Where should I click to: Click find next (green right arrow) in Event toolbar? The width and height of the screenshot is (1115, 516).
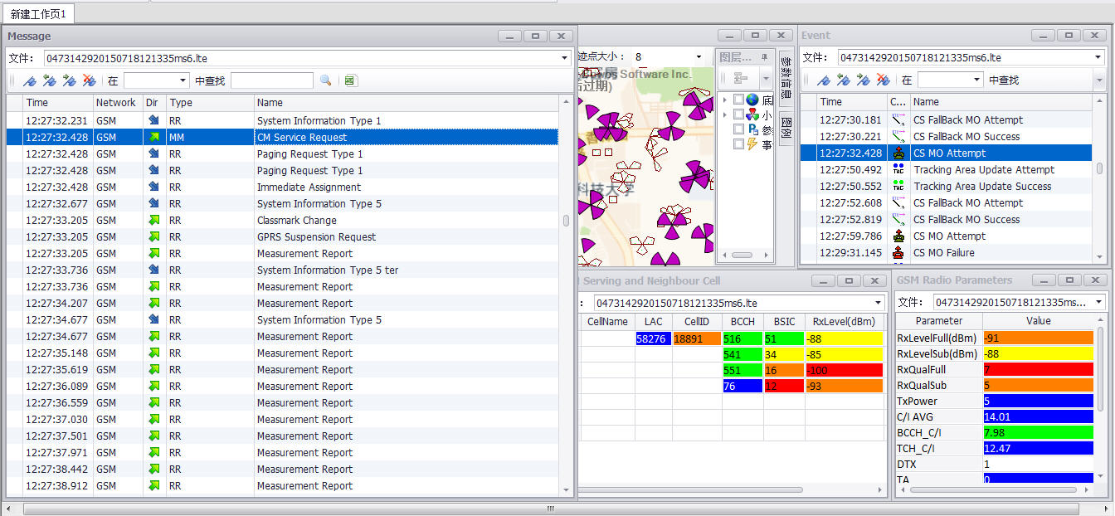coord(864,80)
